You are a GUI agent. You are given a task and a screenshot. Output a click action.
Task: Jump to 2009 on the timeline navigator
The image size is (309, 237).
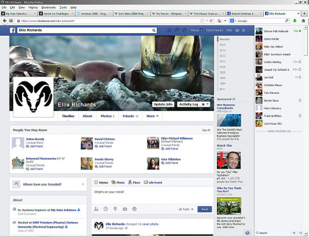click(222, 72)
